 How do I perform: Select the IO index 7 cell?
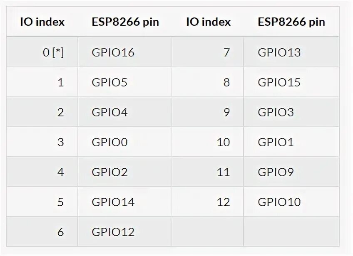click(208, 52)
